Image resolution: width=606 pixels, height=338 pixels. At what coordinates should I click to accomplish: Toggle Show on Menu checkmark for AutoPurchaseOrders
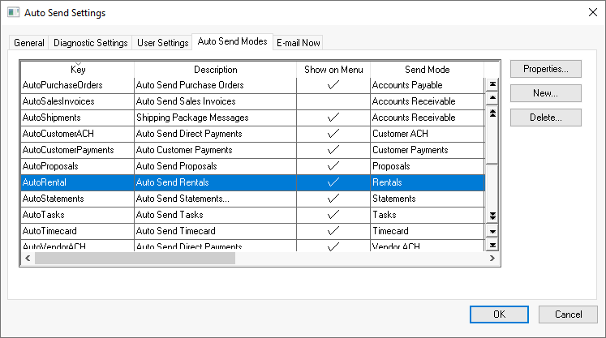(333, 85)
